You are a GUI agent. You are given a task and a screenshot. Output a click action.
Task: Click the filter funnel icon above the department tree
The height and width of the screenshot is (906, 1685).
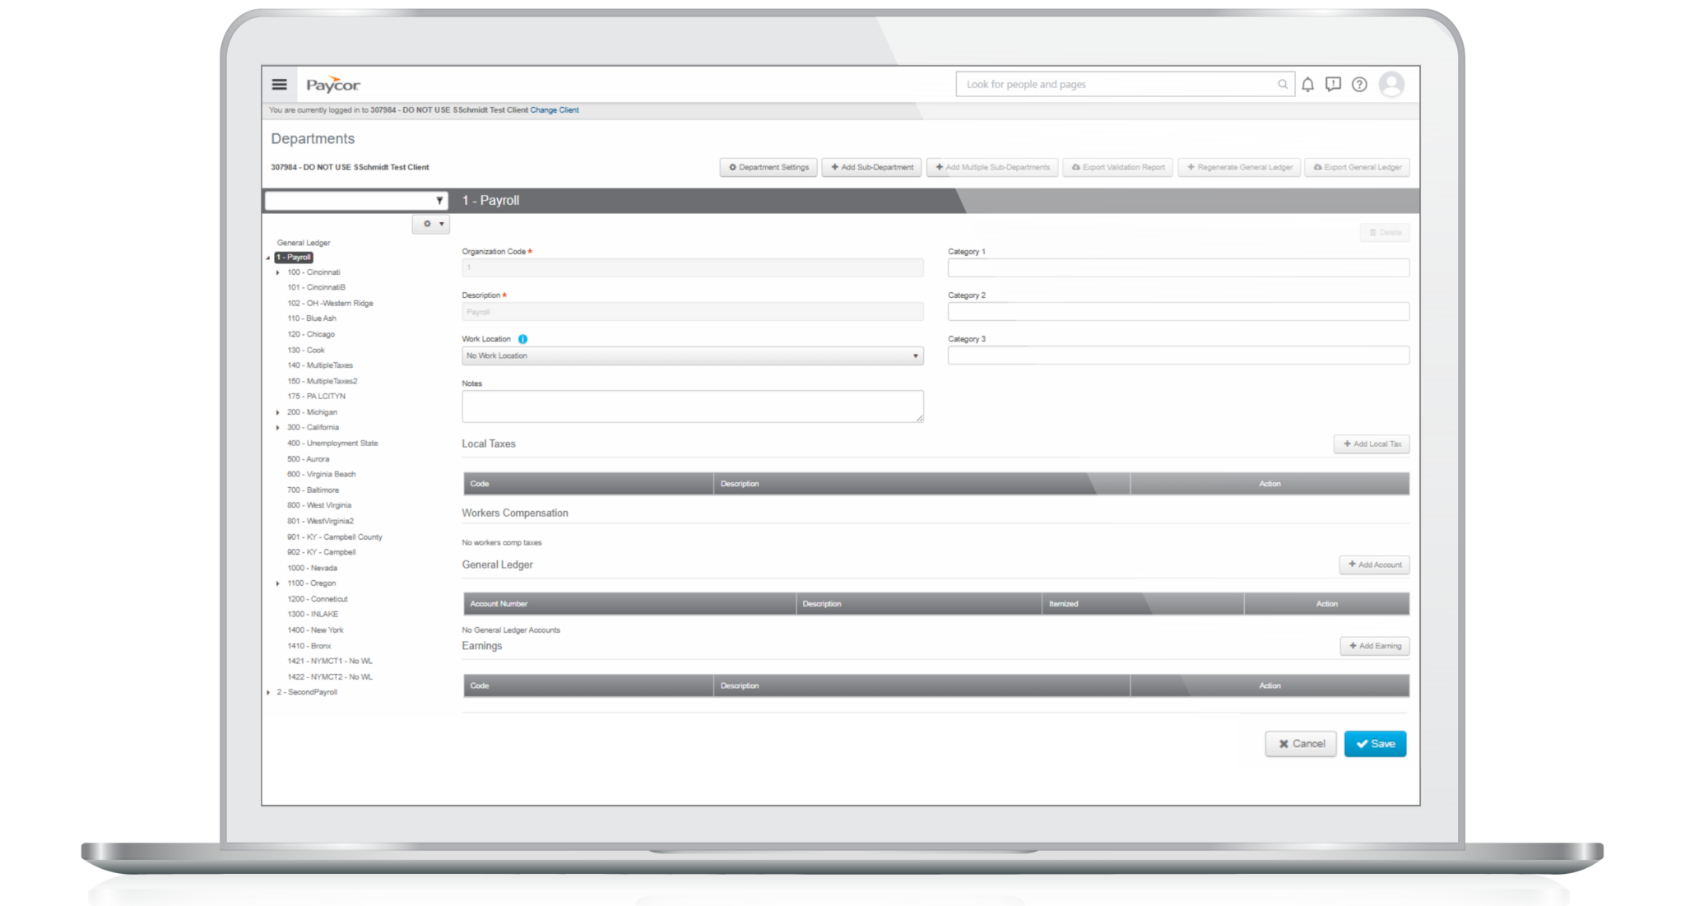(x=439, y=200)
